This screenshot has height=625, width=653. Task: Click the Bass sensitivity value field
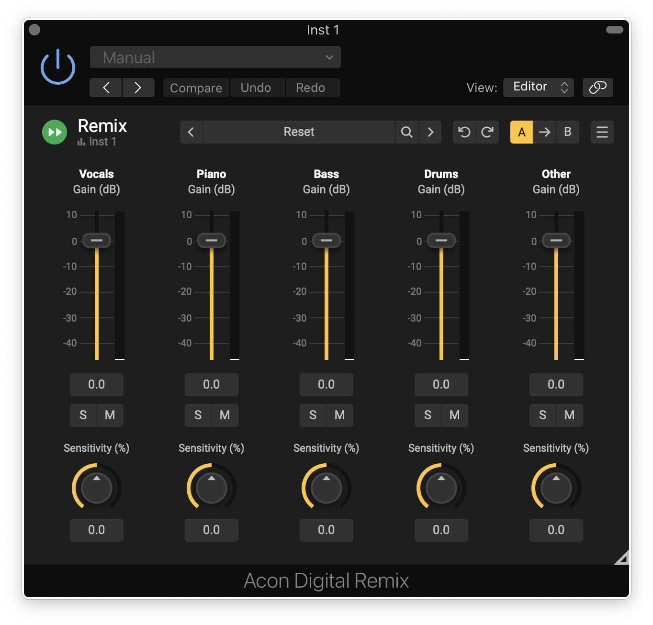click(x=326, y=530)
